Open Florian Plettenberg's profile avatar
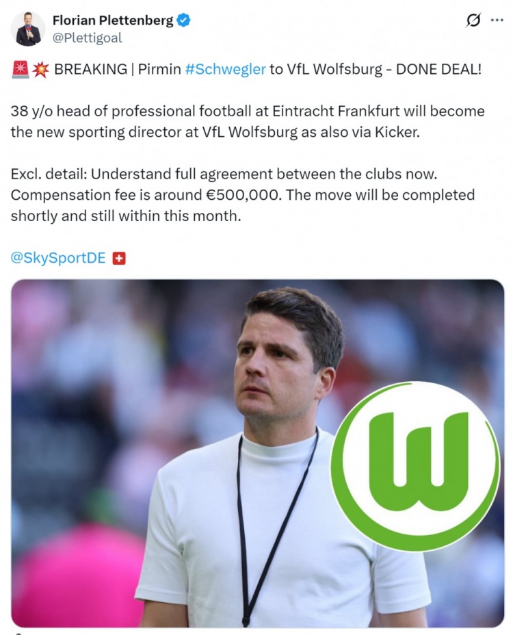513x635 pixels. click(x=28, y=29)
